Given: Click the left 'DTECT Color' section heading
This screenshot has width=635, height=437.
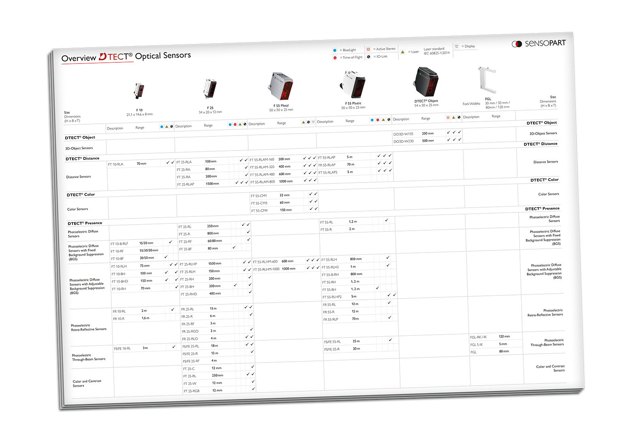Looking at the screenshot, I should tap(81, 195).
